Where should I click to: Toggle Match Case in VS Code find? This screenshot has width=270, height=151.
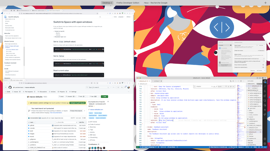[x=212, y=86]
